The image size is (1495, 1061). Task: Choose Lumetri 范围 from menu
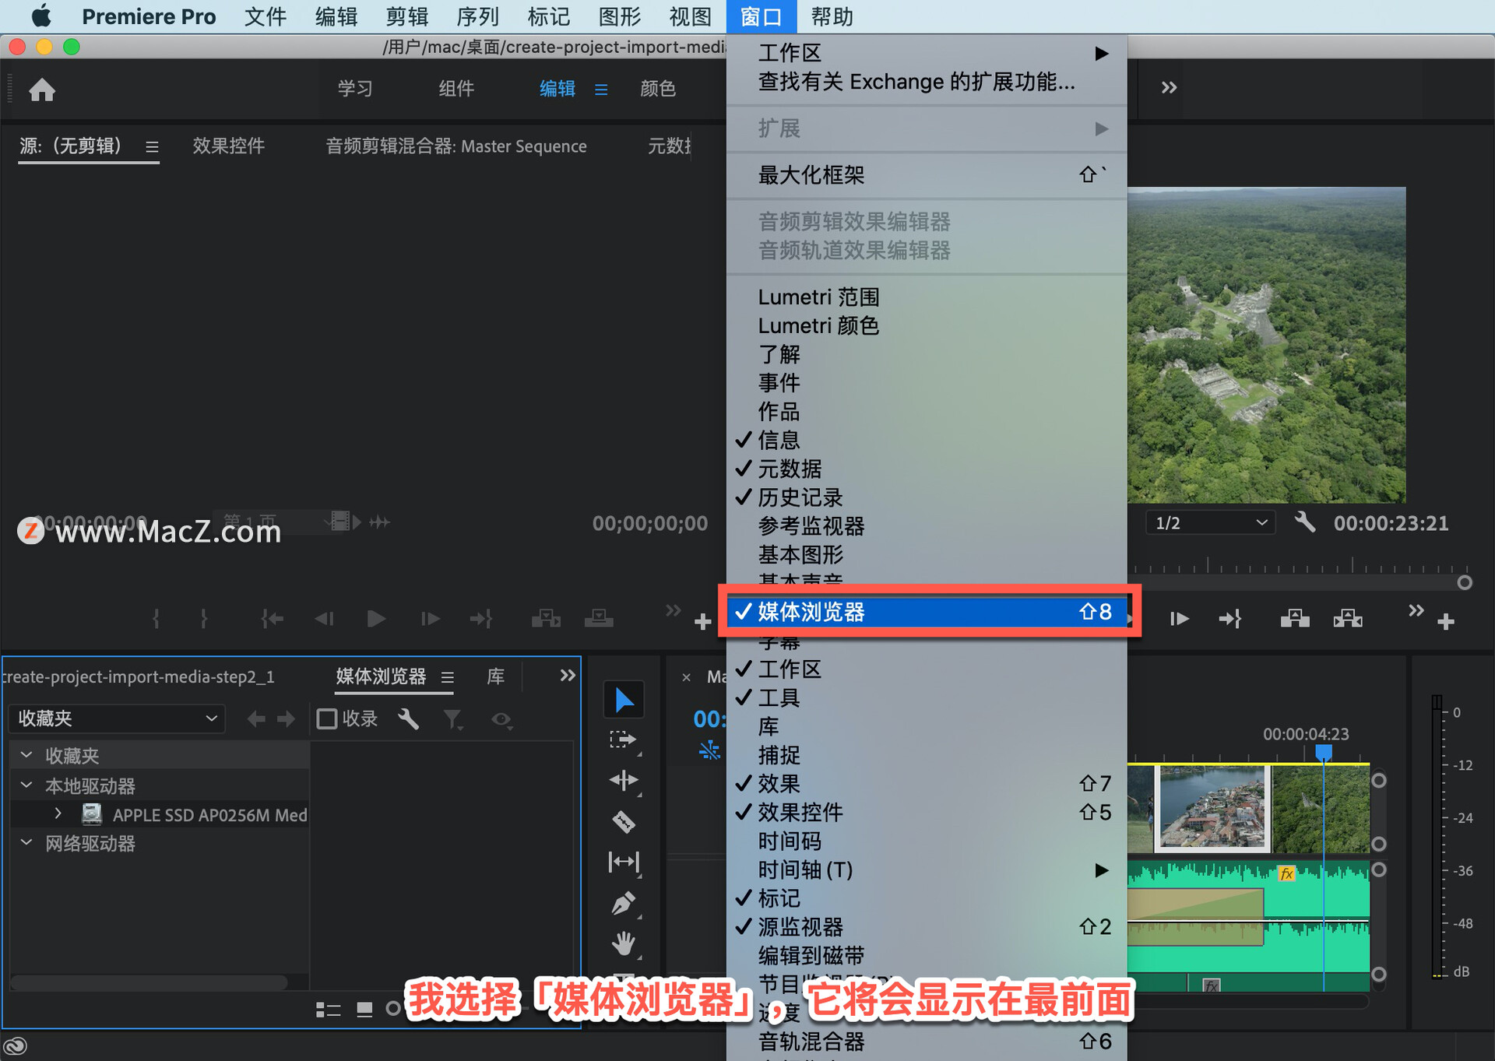tap(927, 297)
